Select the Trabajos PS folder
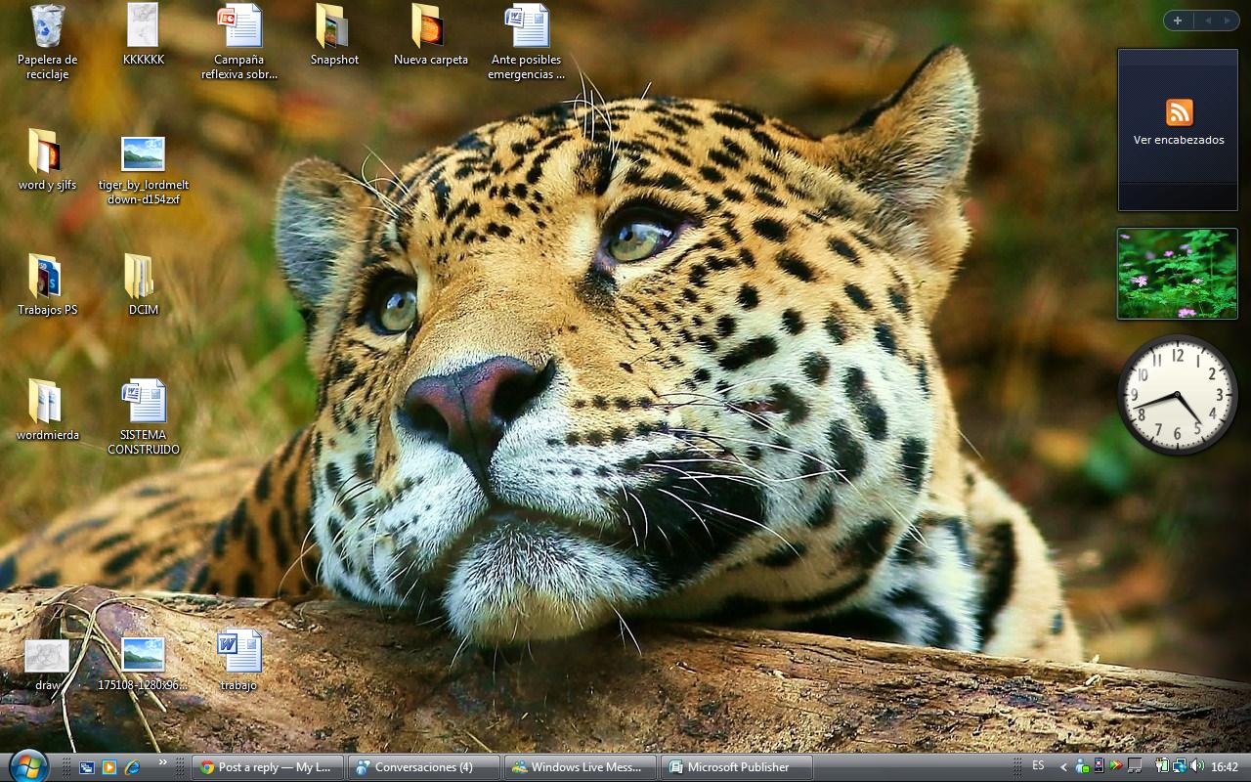 46,277
